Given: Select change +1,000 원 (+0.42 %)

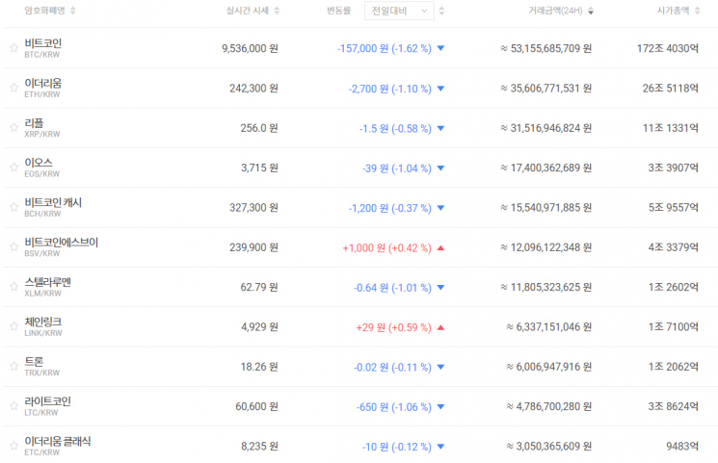Looking at the screenshot, I should (386, 248).
